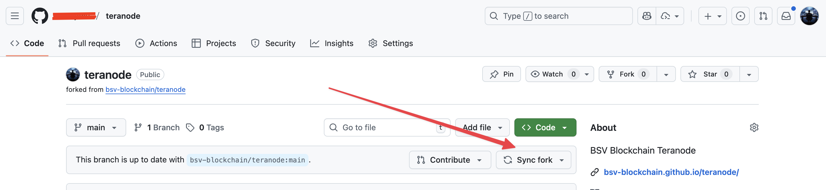Open user profile avatar menu
Image resolution: width=826 pixels, height=190 pixels.
click(809, 16)
